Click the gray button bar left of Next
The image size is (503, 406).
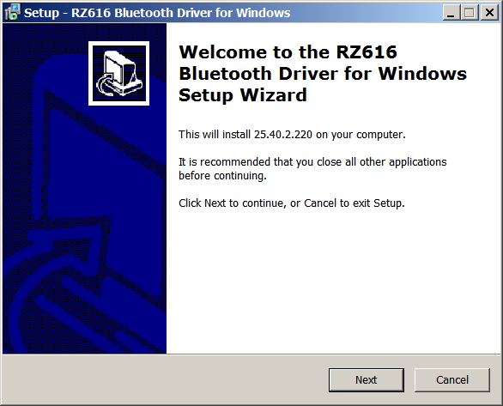(x=164, y=379)
